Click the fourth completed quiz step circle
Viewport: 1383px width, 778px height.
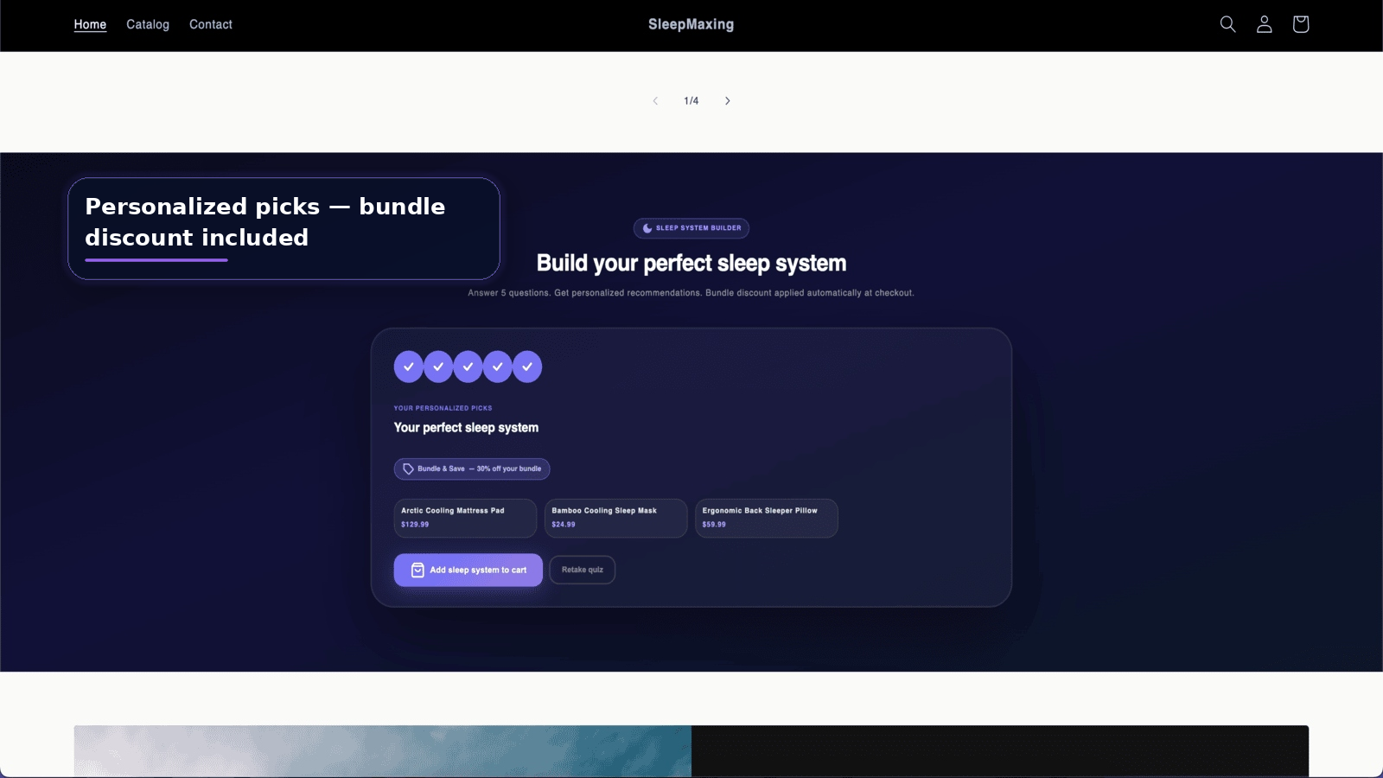pyautogui.click(x=498, y=367)
